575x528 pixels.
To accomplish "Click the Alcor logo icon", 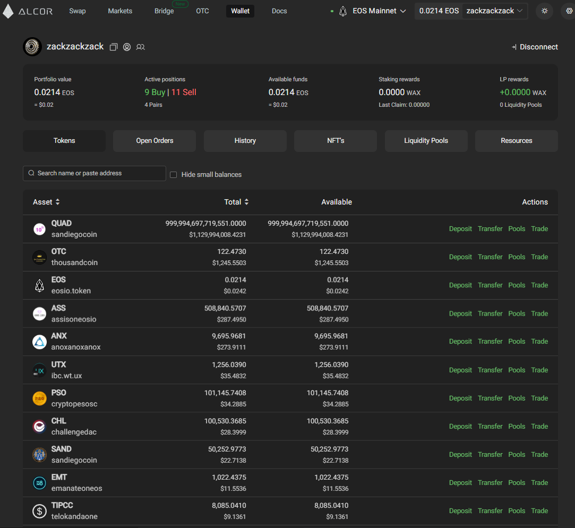I will 8,11.
